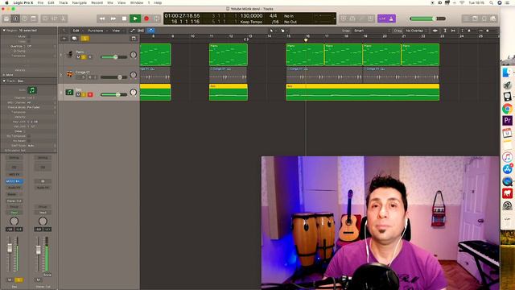Image resolution: width=515 pixels, height=290 pixels.
Task: Open the left-click pointer tool menu
Action: 272,31
